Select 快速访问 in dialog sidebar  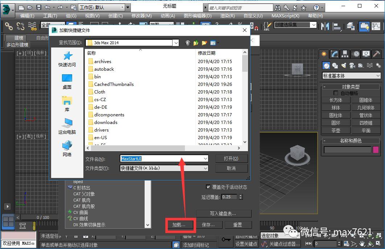pyautogui.click(x=67, y=59)
